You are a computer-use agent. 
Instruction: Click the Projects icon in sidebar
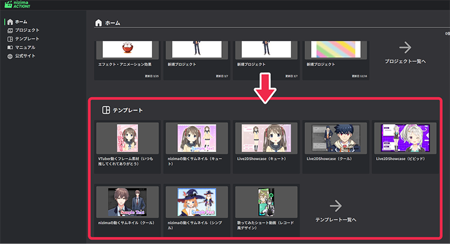point(10,30)
